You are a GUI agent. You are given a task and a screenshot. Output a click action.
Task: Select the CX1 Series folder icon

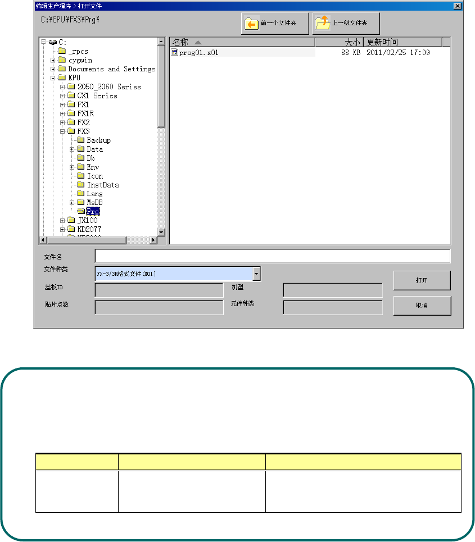(71, 95)
